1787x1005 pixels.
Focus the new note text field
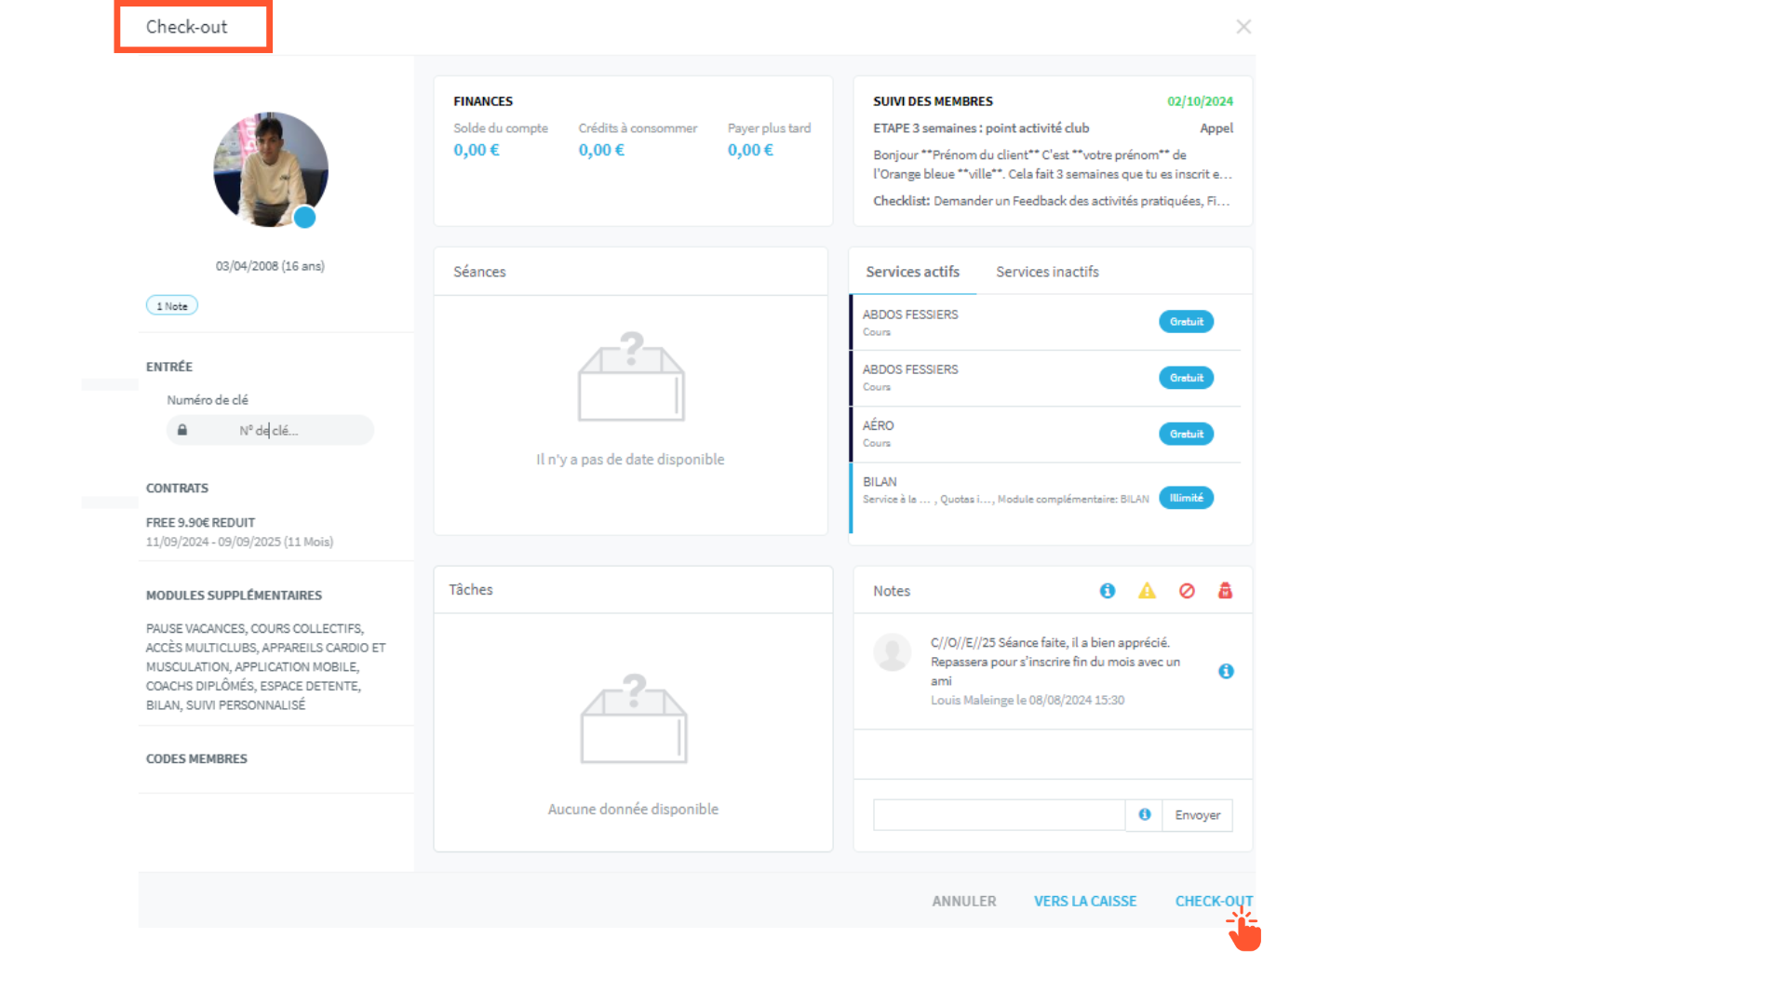999,815
